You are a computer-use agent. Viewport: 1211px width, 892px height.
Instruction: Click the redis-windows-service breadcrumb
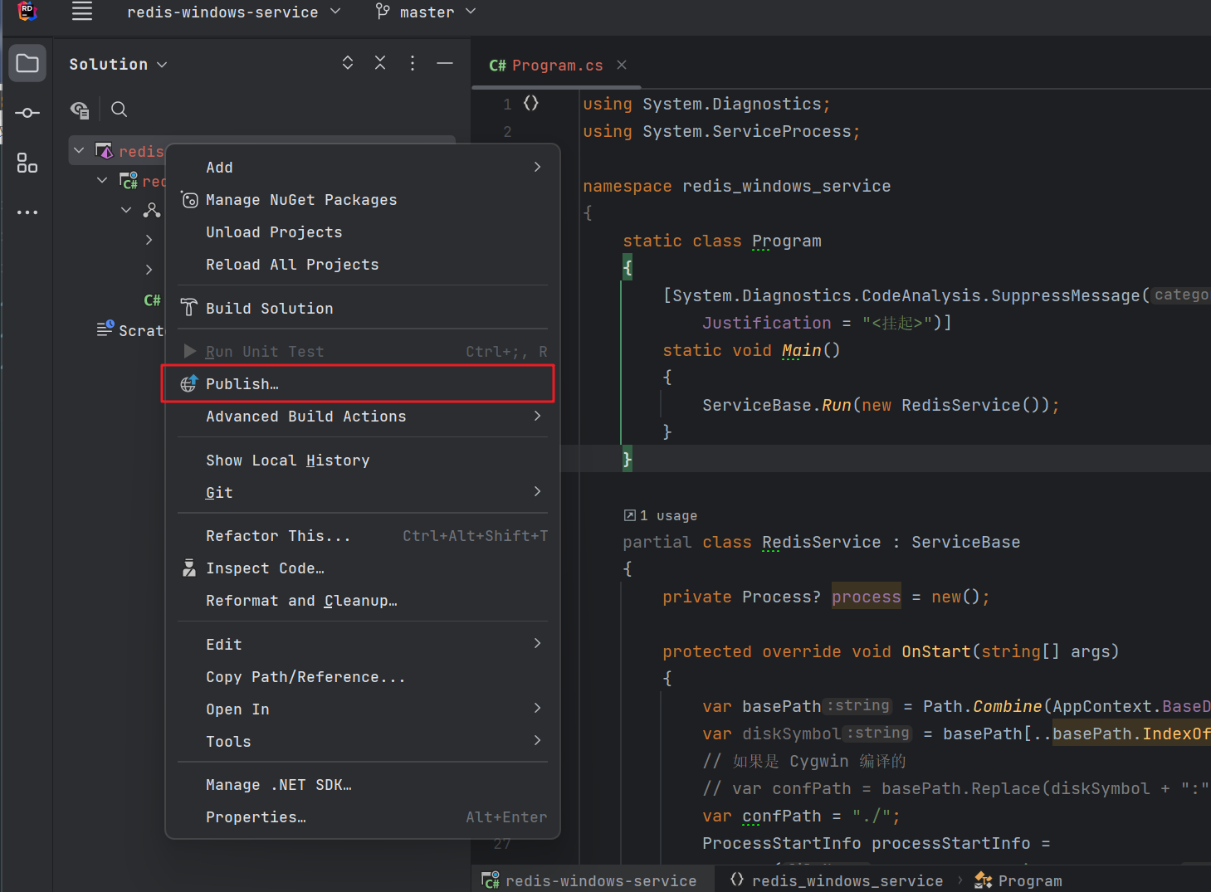click(590, 880)
